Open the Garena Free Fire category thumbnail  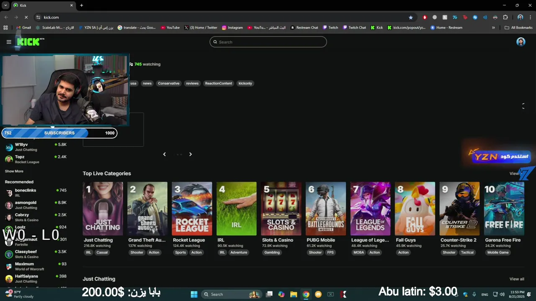pos(504,209)
